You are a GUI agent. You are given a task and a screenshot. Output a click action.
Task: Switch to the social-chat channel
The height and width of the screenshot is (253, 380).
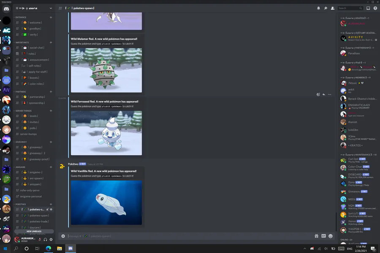(x=34, y=48)
